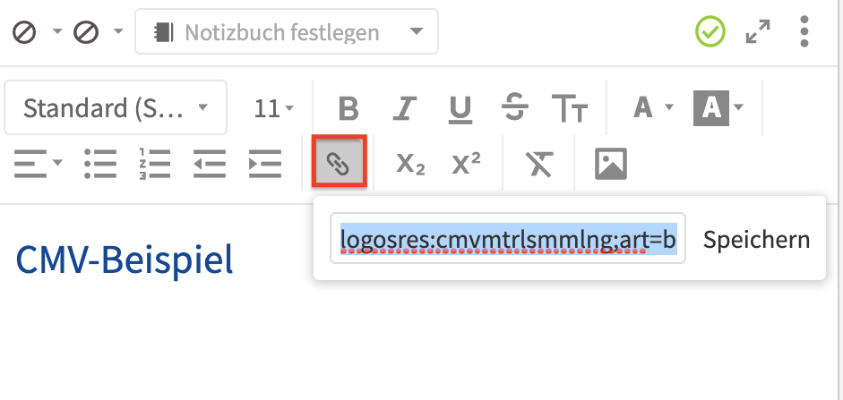The width and height of the screenshot is (843, 400).
Task: Clear text formatting
Action: (x=539, y=163)
